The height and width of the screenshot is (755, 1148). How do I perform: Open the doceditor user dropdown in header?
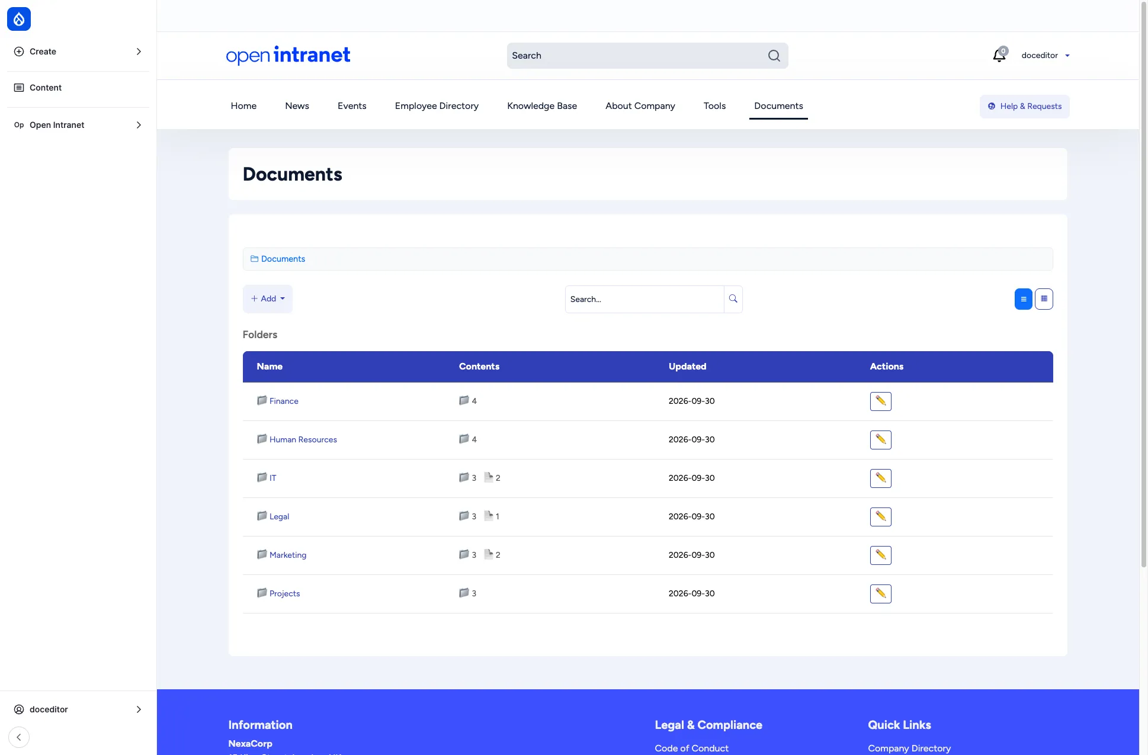(1046, 56)
